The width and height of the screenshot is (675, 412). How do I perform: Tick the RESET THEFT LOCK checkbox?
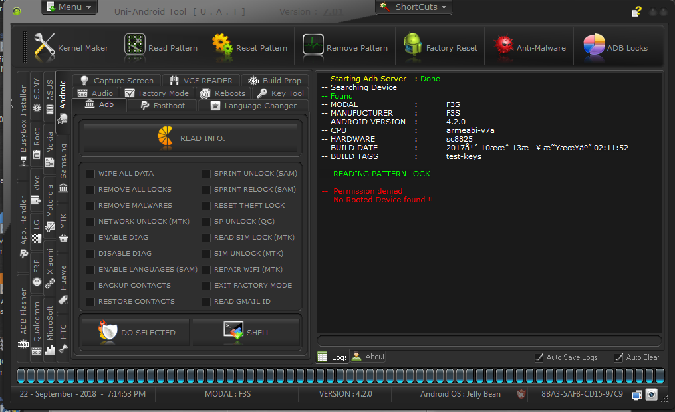coord(206,205)
